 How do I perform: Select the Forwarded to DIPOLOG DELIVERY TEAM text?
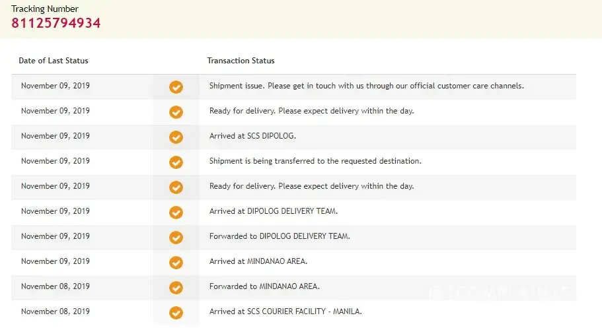coord(280,236)
